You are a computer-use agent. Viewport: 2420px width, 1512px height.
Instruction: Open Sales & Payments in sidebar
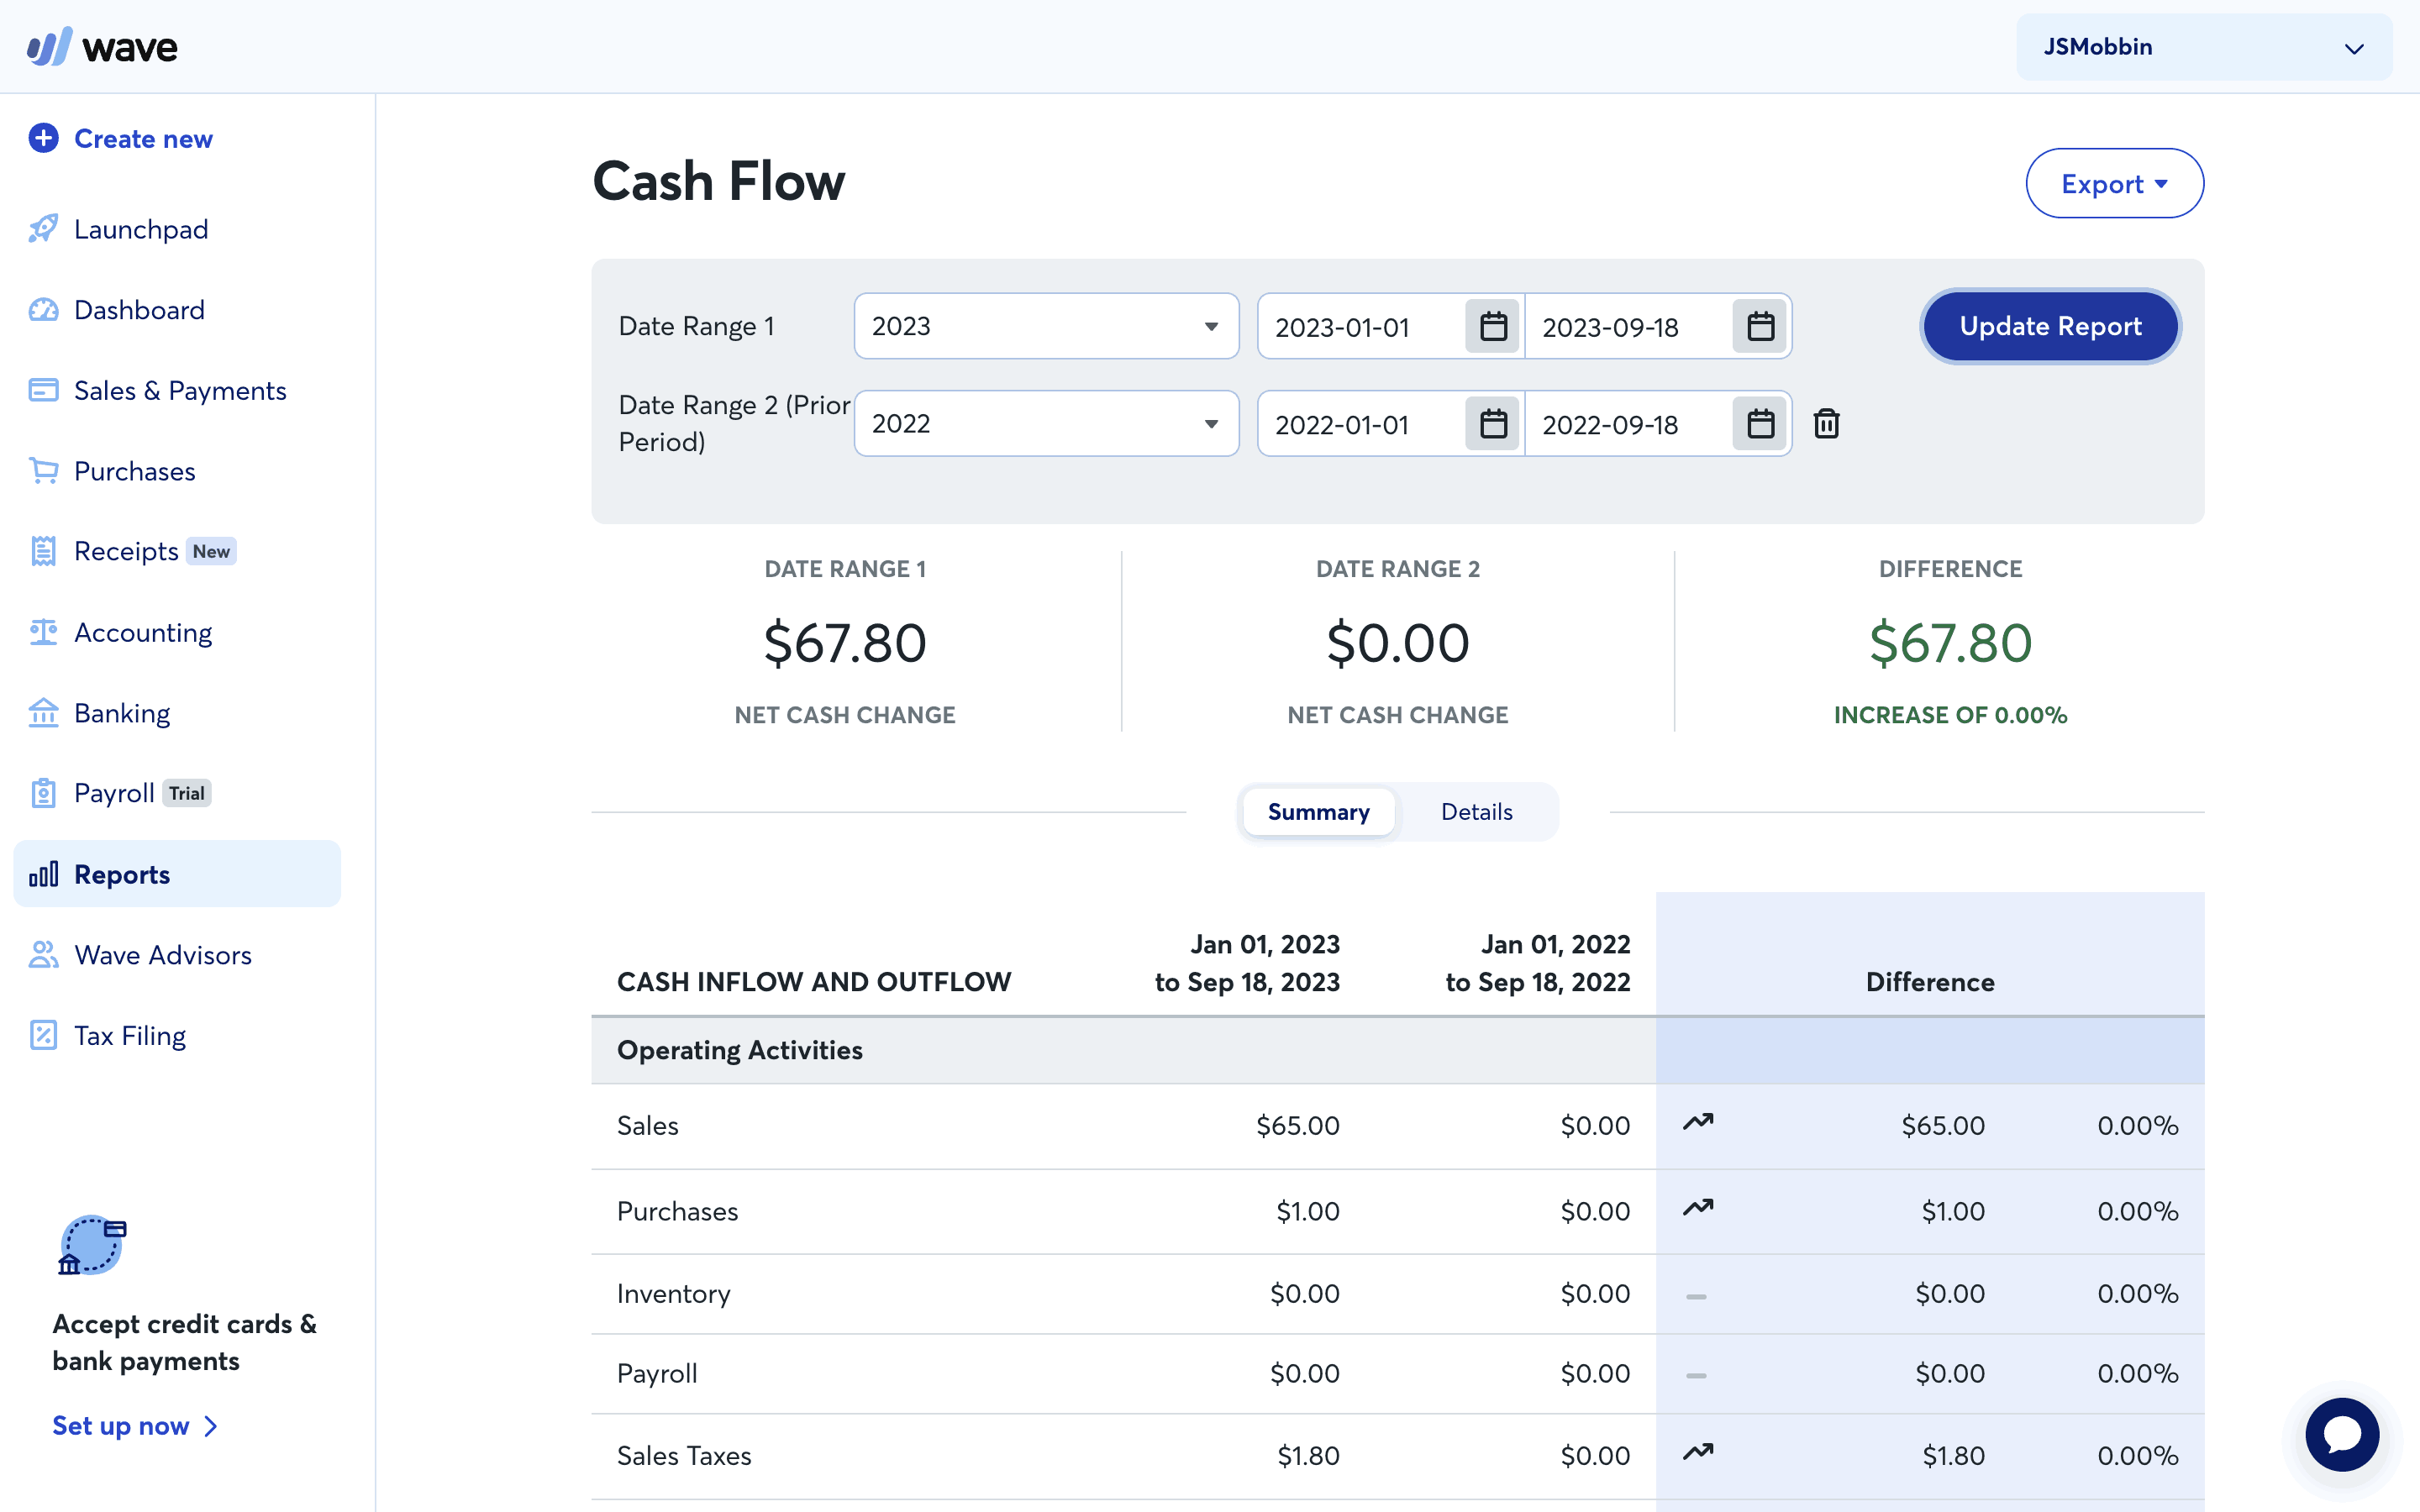[x=180, y=391]
